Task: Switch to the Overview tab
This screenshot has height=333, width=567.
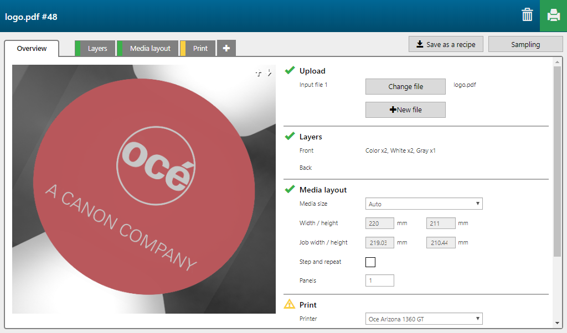Action: pos(32,48)
